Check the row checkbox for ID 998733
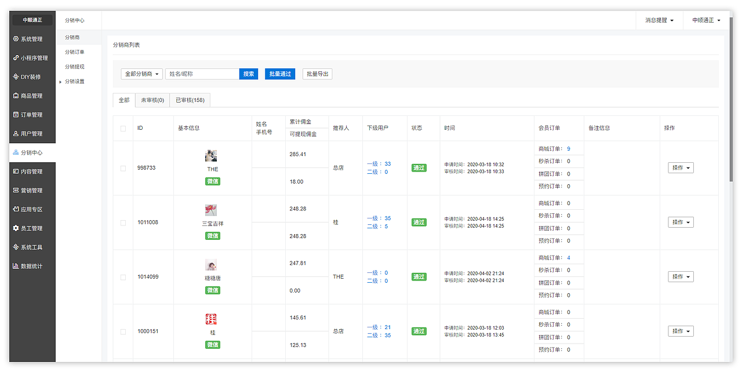Image resolution: width=742 pixels, height=372 pixels. (123, 168)
